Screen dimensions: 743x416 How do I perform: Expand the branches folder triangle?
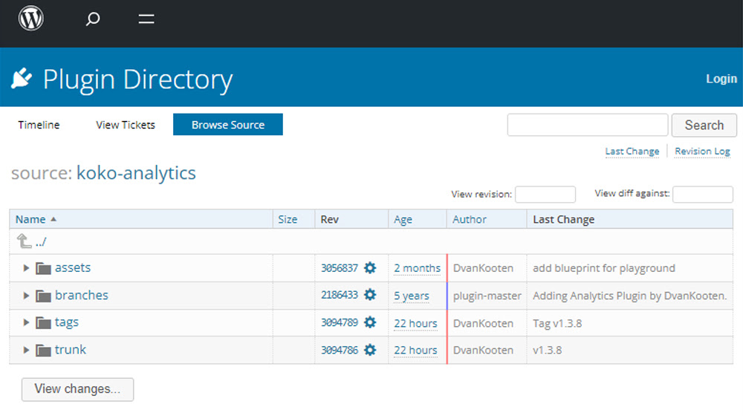coord(26,295)
